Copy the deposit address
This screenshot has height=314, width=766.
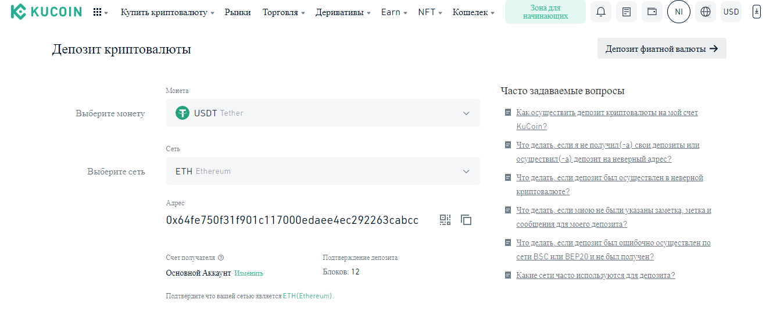(466, 220)
